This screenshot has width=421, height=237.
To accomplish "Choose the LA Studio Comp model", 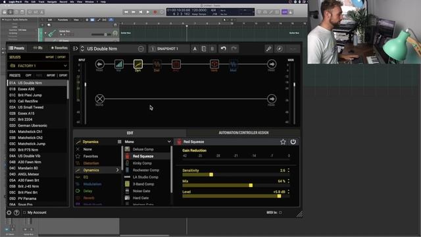I will (x=147, y=177).
